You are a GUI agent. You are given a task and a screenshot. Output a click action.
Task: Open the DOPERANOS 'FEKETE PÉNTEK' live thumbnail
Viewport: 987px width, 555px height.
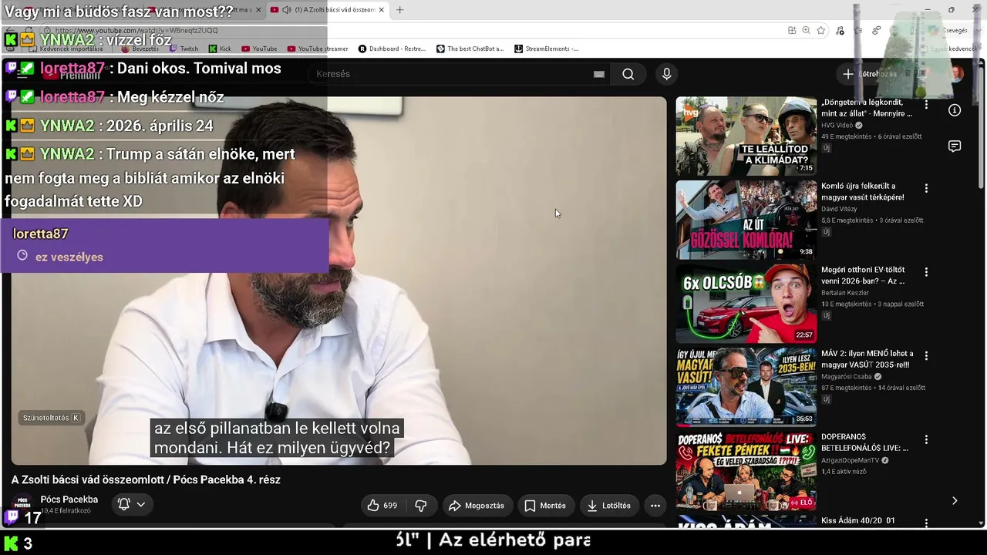746,471
